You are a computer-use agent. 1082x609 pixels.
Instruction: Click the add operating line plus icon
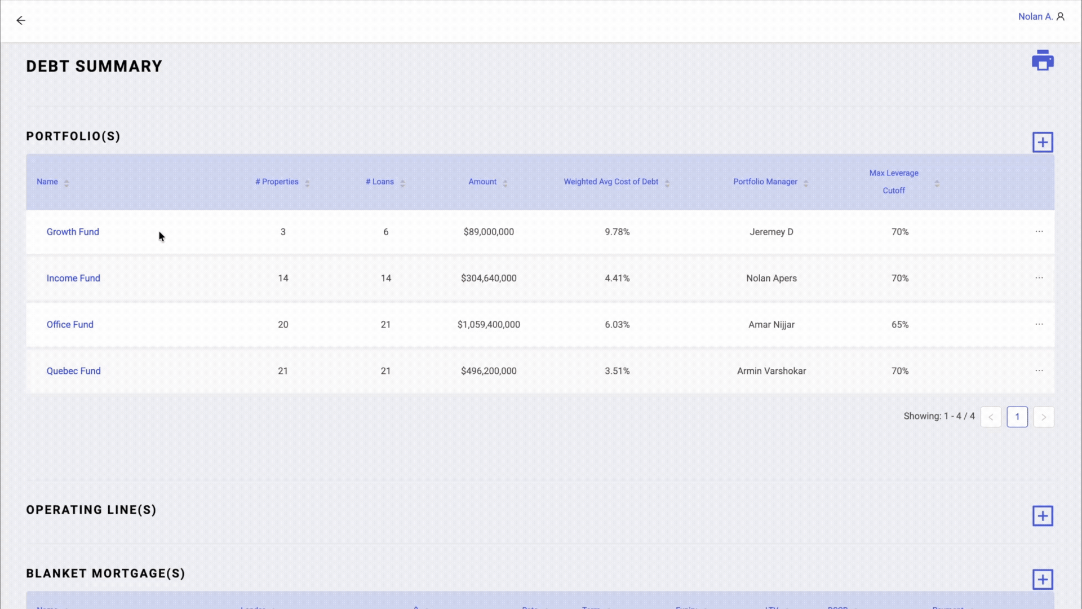(1042, 515)
